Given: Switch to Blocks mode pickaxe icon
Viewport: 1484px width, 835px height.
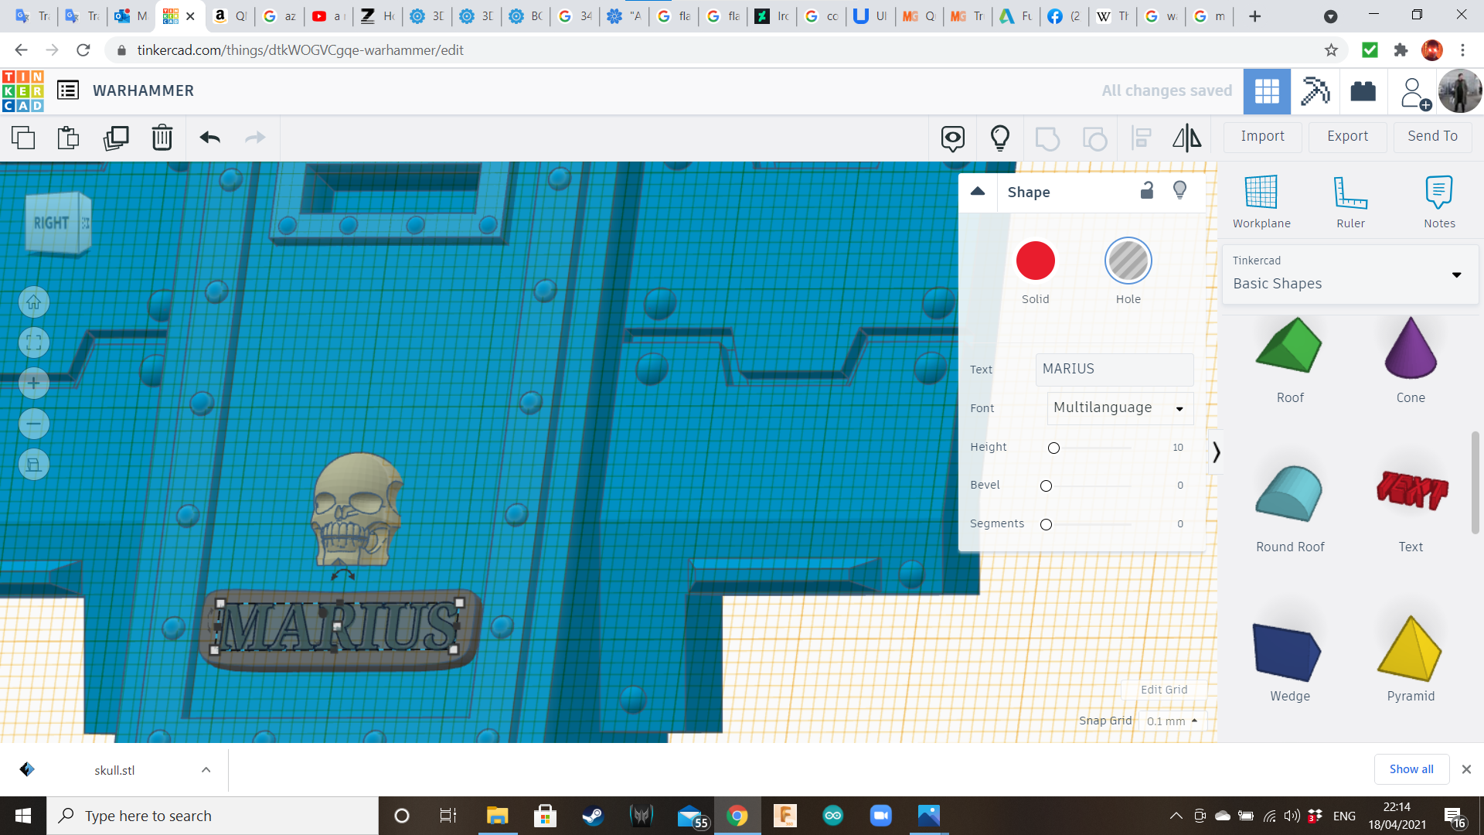Looking at the screenshot, I should click(1314, 91).
